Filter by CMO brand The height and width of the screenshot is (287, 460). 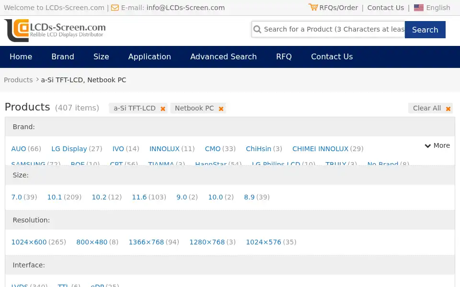pyautogui.click(x=213, y=149)
